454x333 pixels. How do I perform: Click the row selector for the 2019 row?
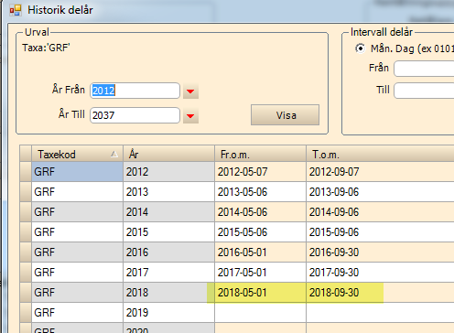(x=26, y=313)
